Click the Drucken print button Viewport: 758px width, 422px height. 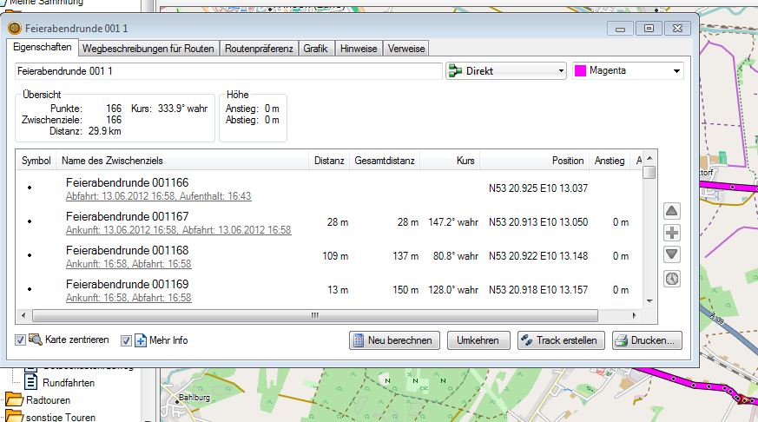click(647, 340)
